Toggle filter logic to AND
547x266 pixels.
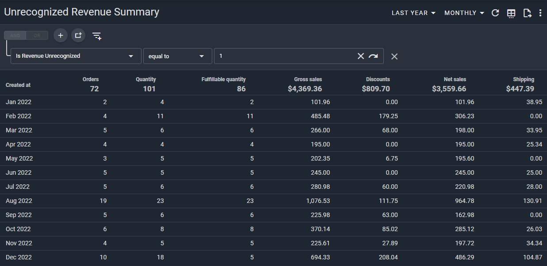coord(15,36)
